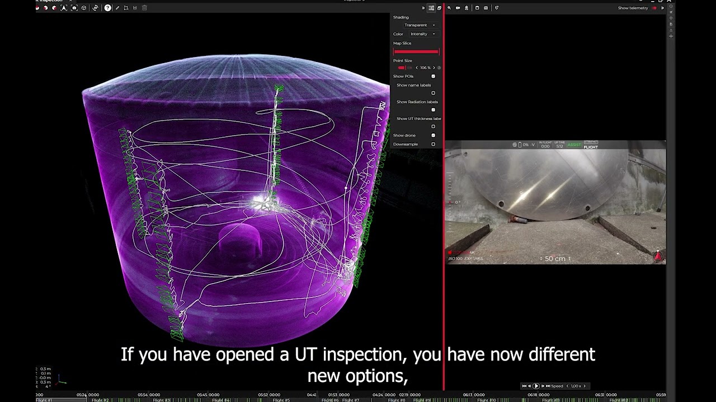The height and width of the screenshot is (402, 716).
Task: Toggle the Show telemetry switch
Action: [654, 8]
